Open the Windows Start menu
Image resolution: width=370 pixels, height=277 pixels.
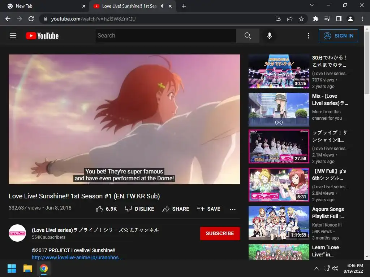pyautogui.click(x=12, y=268)
